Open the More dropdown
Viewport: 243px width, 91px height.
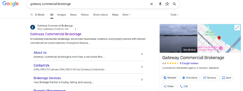[x=127, y=15]
